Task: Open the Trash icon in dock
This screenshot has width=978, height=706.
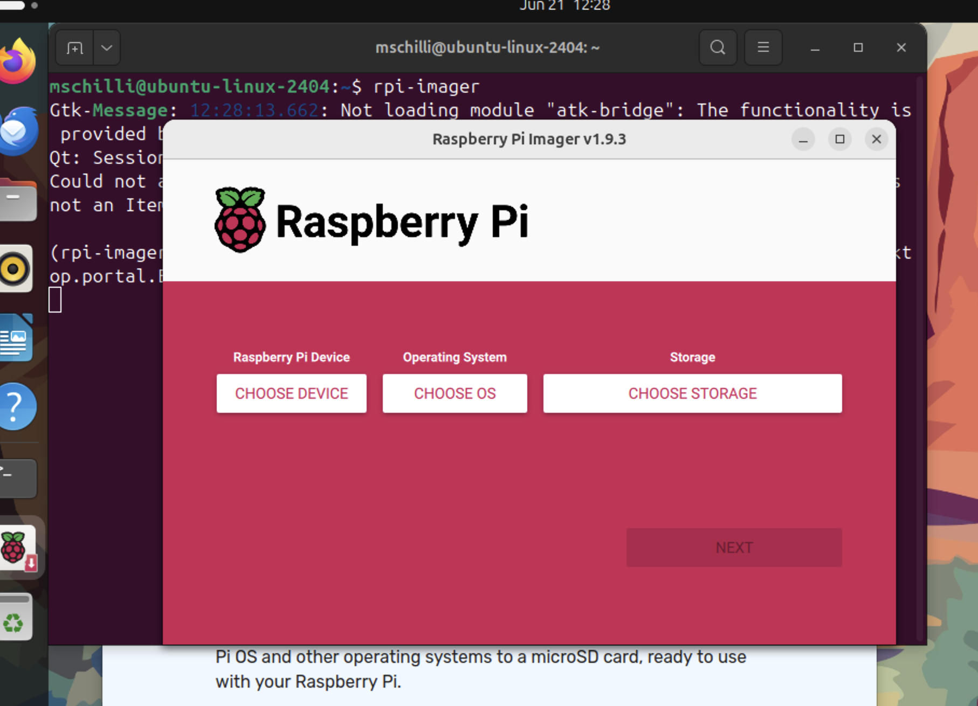Action: [16, 617]
